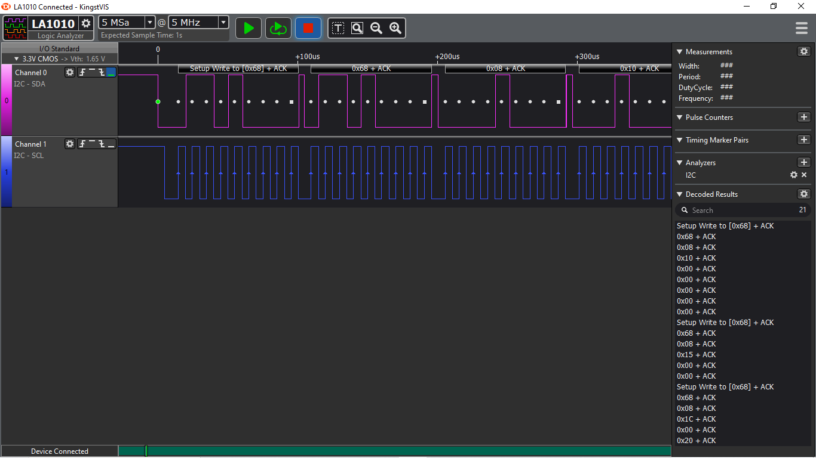Collapse the Measurements panel
Image resolution: width=816 pixels, height=458 pixels.
pyautogui.click(x=679, y=52)
